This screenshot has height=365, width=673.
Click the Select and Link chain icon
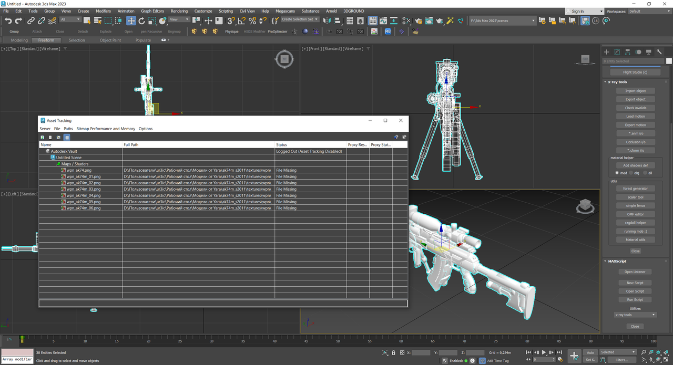(x=31, y=20)
